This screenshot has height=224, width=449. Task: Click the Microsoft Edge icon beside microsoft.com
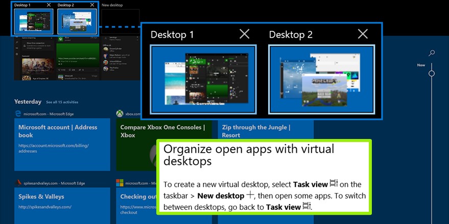pos(18,114)
